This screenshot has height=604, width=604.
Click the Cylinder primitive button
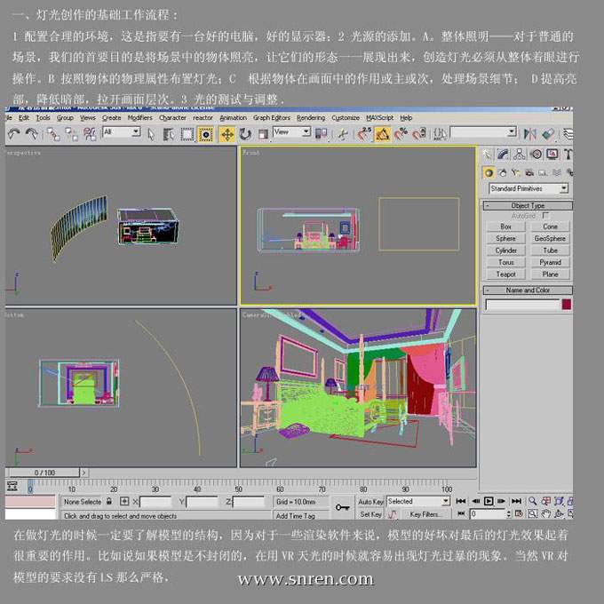pos(505,250)
